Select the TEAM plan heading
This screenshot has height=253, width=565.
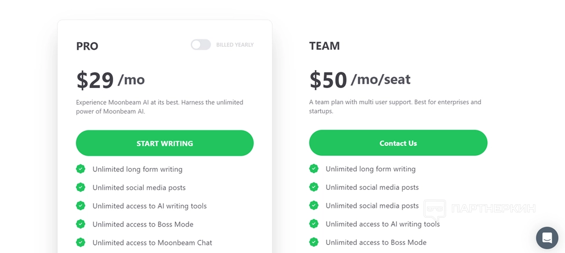coord(324,46)
